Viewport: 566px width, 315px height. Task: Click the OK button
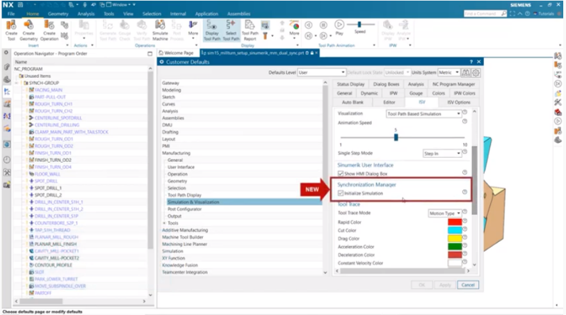421,284
